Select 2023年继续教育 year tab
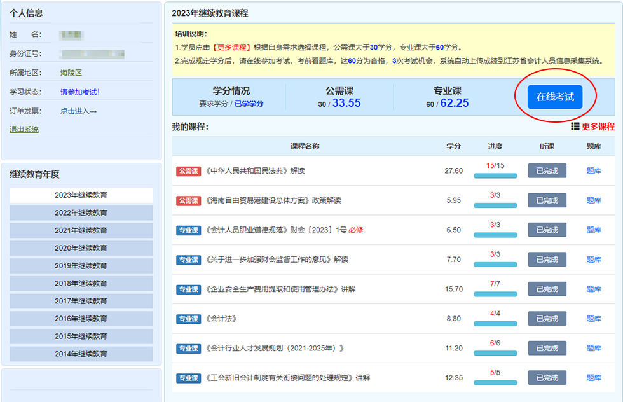Image resolution: width=623 pixels, height=402 pixels. coord(81,195)
